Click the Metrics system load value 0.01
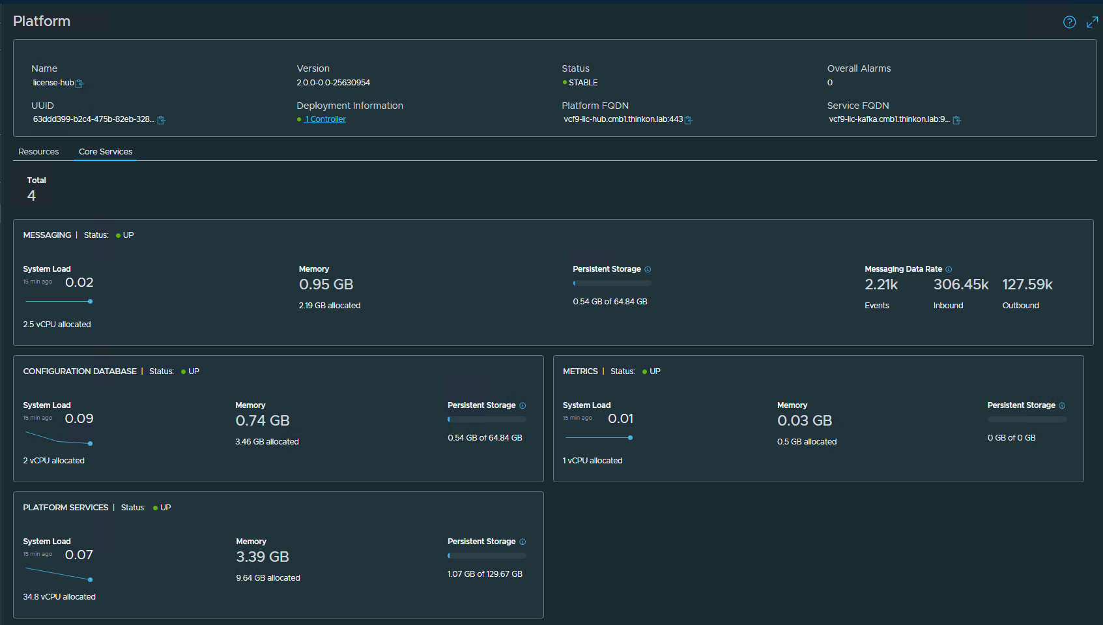 pos(621,418)
